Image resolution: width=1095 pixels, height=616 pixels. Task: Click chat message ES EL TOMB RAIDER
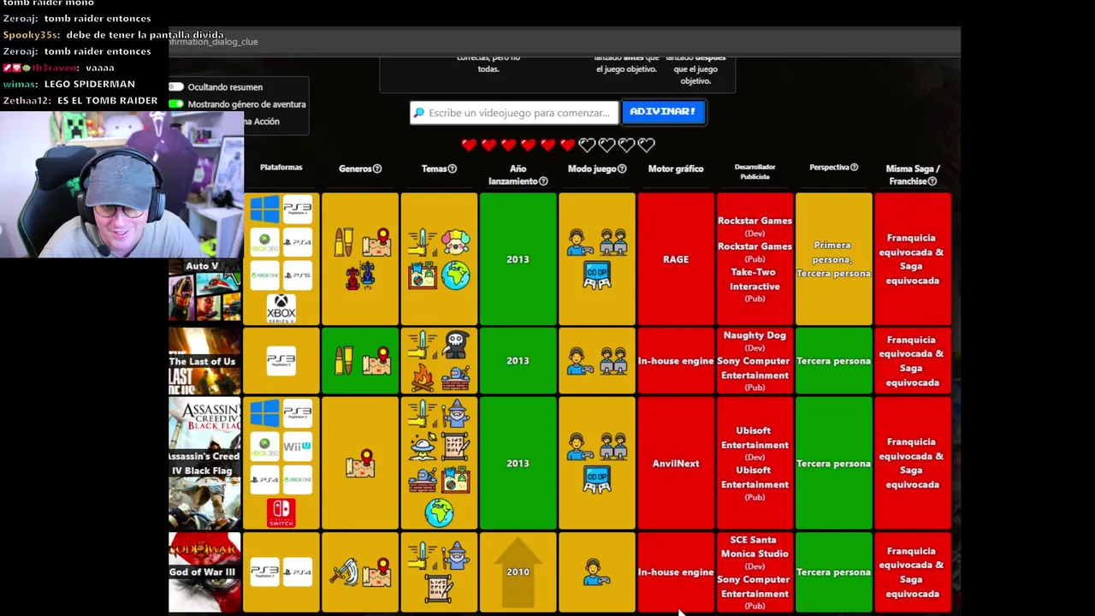[108, 100]
